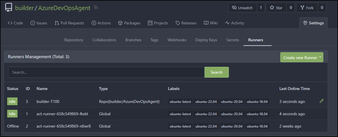
Task: Open Repository settings submenu
Action: point(74,40)
